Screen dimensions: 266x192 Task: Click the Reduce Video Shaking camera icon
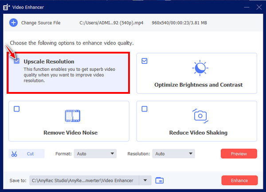(x=200, y=116)
